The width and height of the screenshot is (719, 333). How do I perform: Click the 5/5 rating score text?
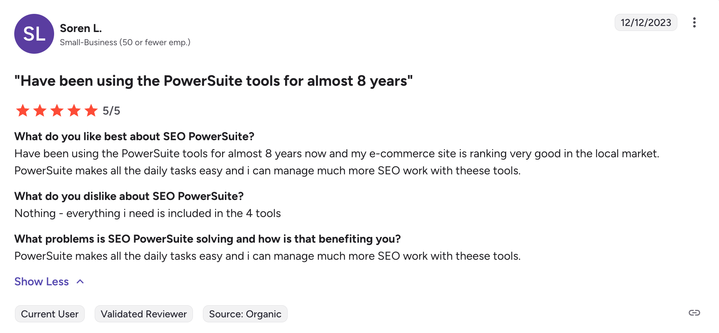pos(111,111)
